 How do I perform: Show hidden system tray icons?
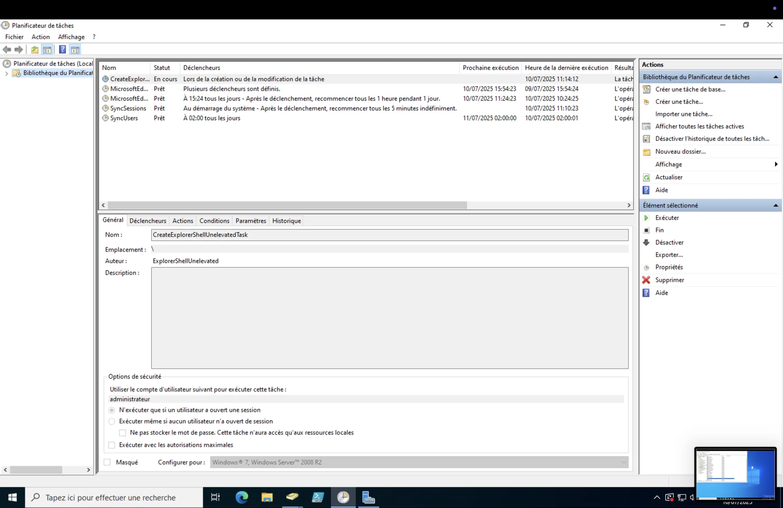(x=657, y=497)
